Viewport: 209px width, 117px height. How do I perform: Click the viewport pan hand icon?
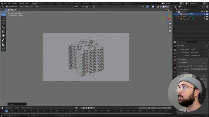[170, 27]
